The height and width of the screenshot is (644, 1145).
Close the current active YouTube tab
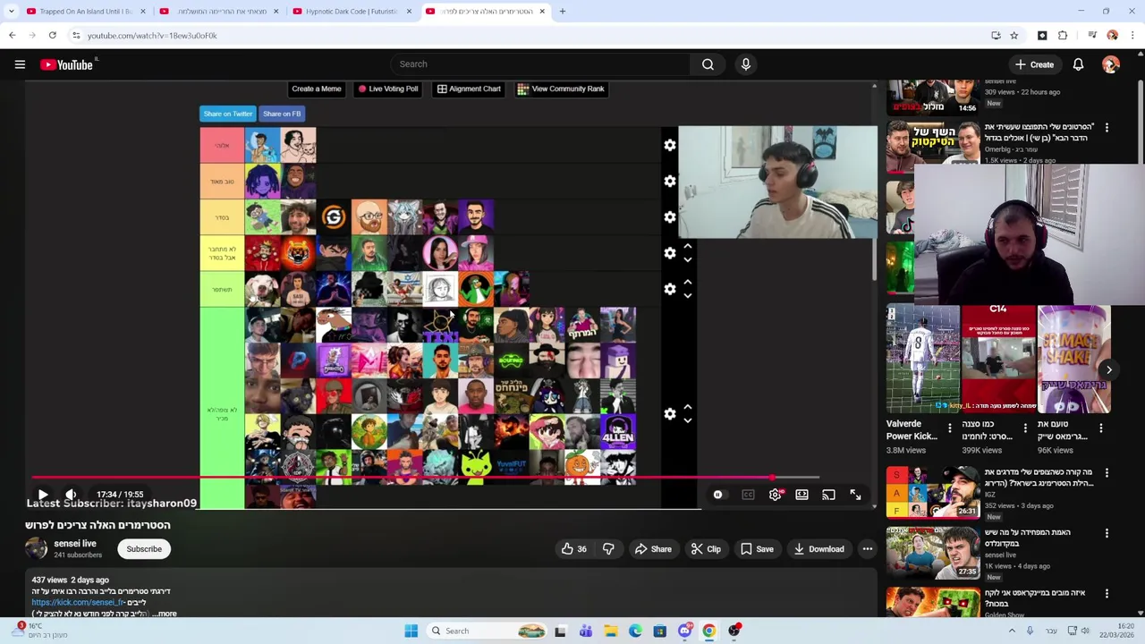point(541,12)
